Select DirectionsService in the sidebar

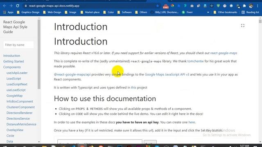(x=18, y=118)
